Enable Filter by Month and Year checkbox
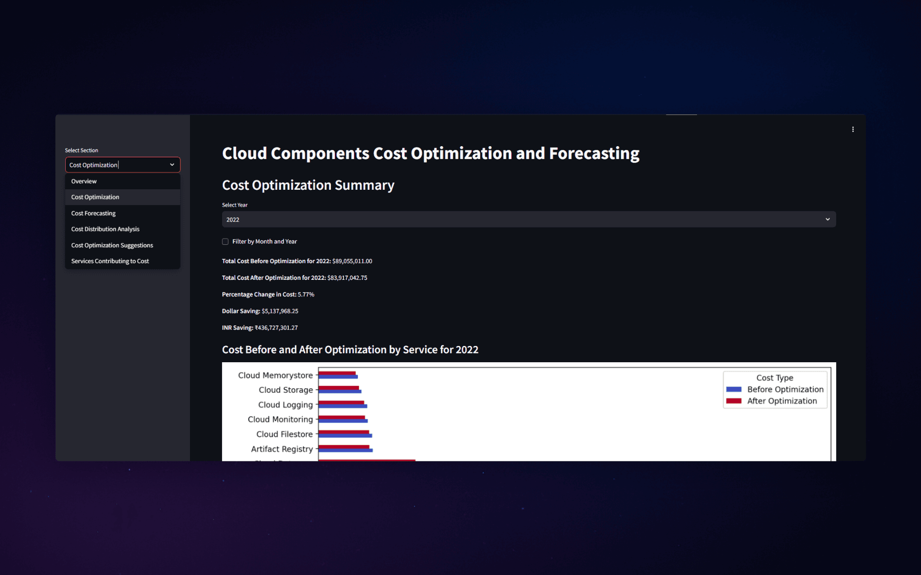This screenshot has height=575, width=921. tap(225, 241)
